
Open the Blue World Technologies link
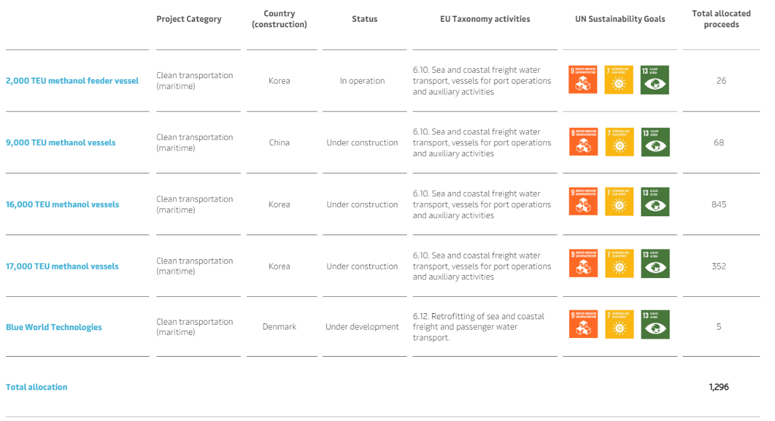click(x=54, y=327)
